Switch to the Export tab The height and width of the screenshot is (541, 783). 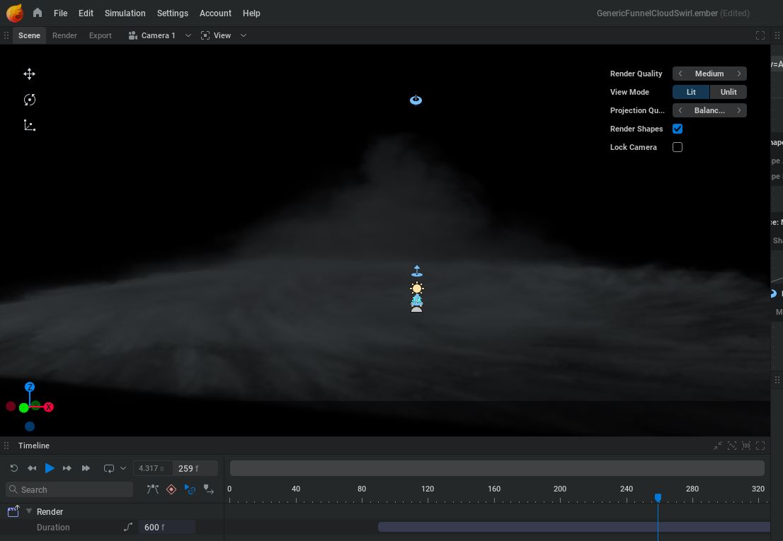pos(100,35)
